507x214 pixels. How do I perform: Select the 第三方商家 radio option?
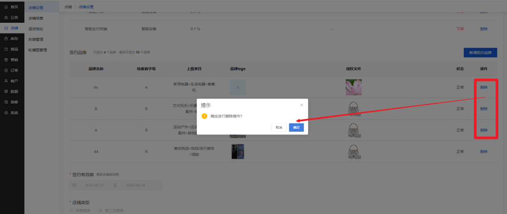tap(111, 211)
